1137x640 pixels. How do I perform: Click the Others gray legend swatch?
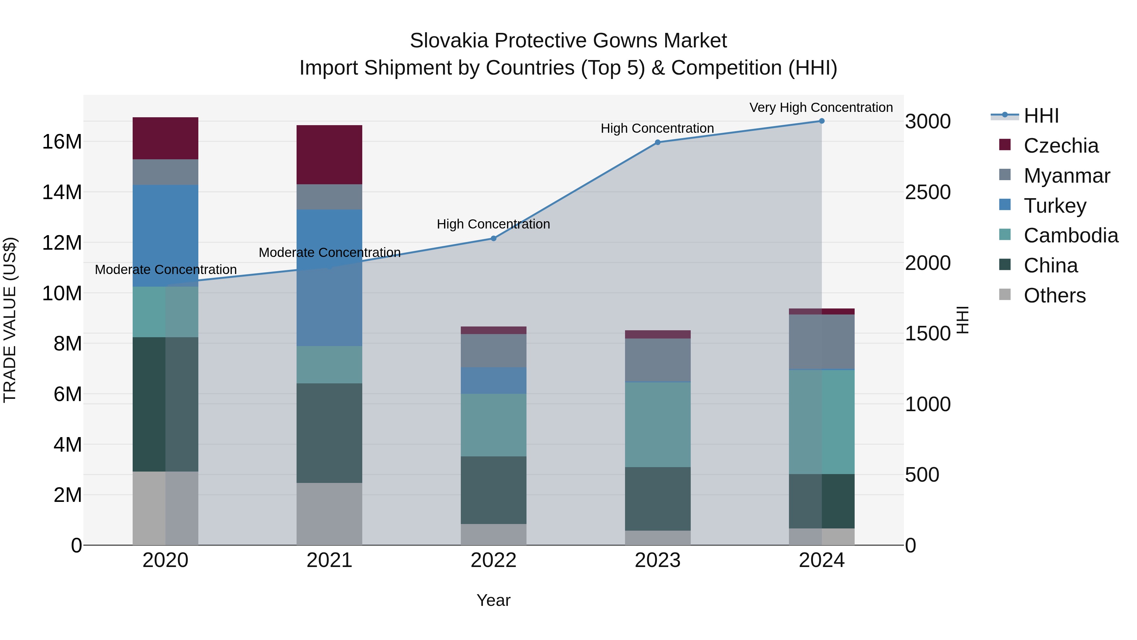point(1005,295)
